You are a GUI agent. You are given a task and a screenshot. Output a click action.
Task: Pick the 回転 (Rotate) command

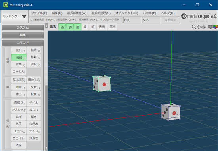coord(34,64)
